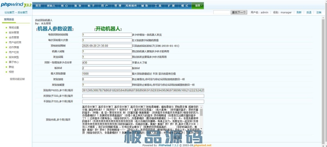Open the 帖子 top menu item
This screenshot has width=327, height=147.
point(91,6)
